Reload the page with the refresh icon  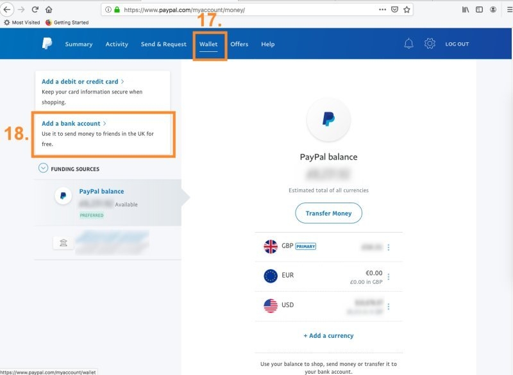(35, 10)
